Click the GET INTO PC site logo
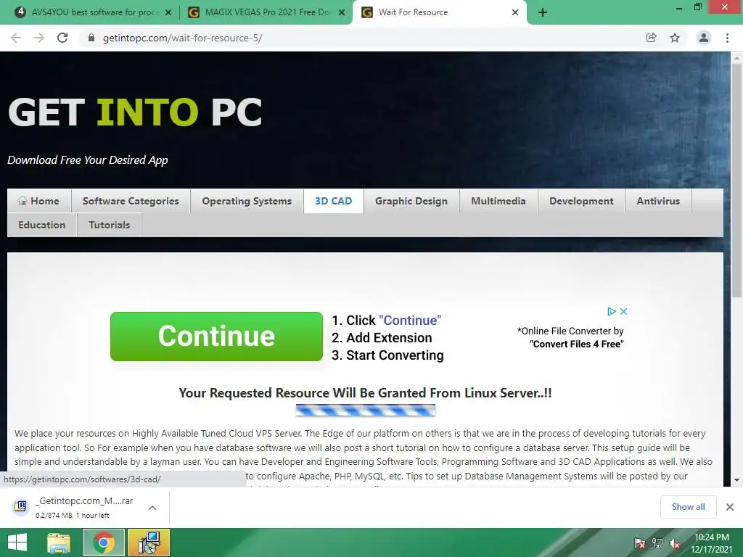This screenshot has width=743, height=557. [135, 112]
